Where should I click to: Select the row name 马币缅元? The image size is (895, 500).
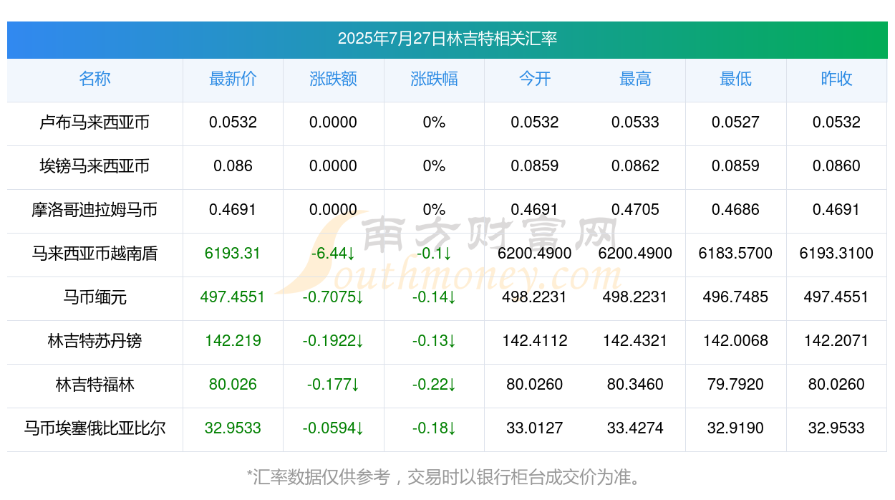(x=95, y=297)
